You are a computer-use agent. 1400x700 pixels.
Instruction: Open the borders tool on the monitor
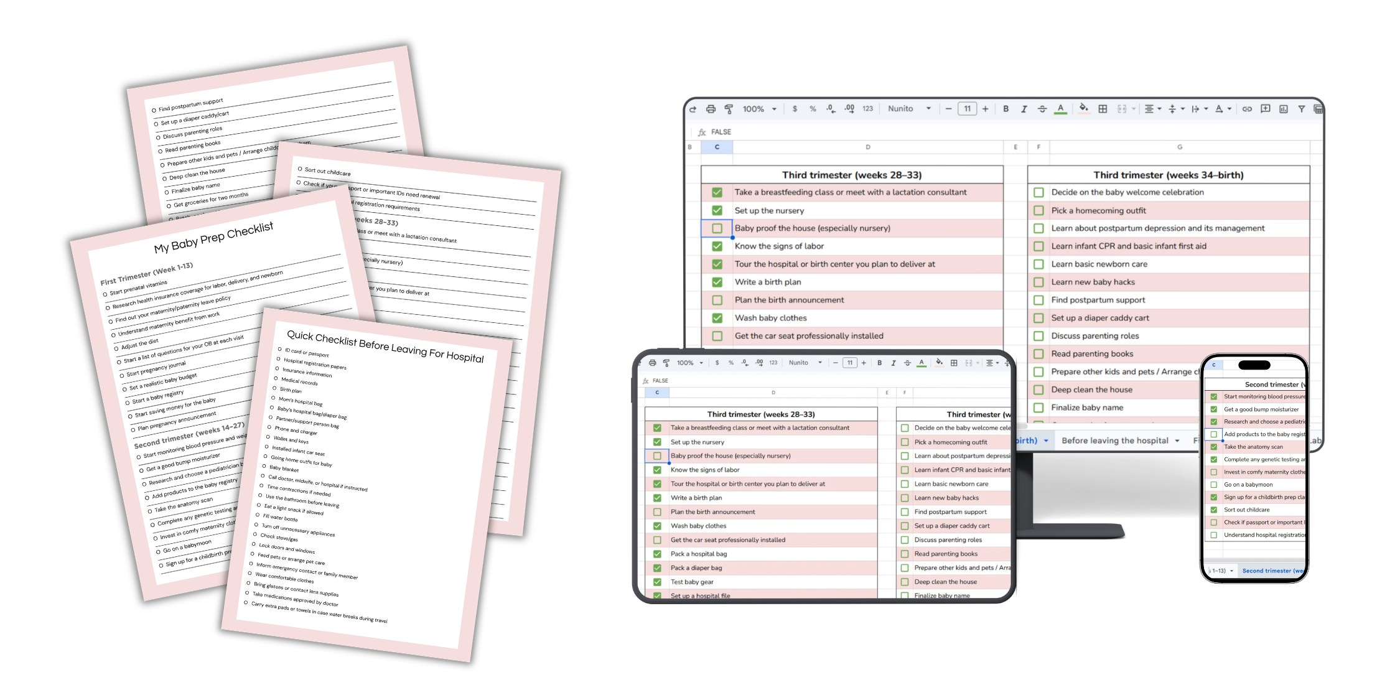click(x=1103, y=109)
